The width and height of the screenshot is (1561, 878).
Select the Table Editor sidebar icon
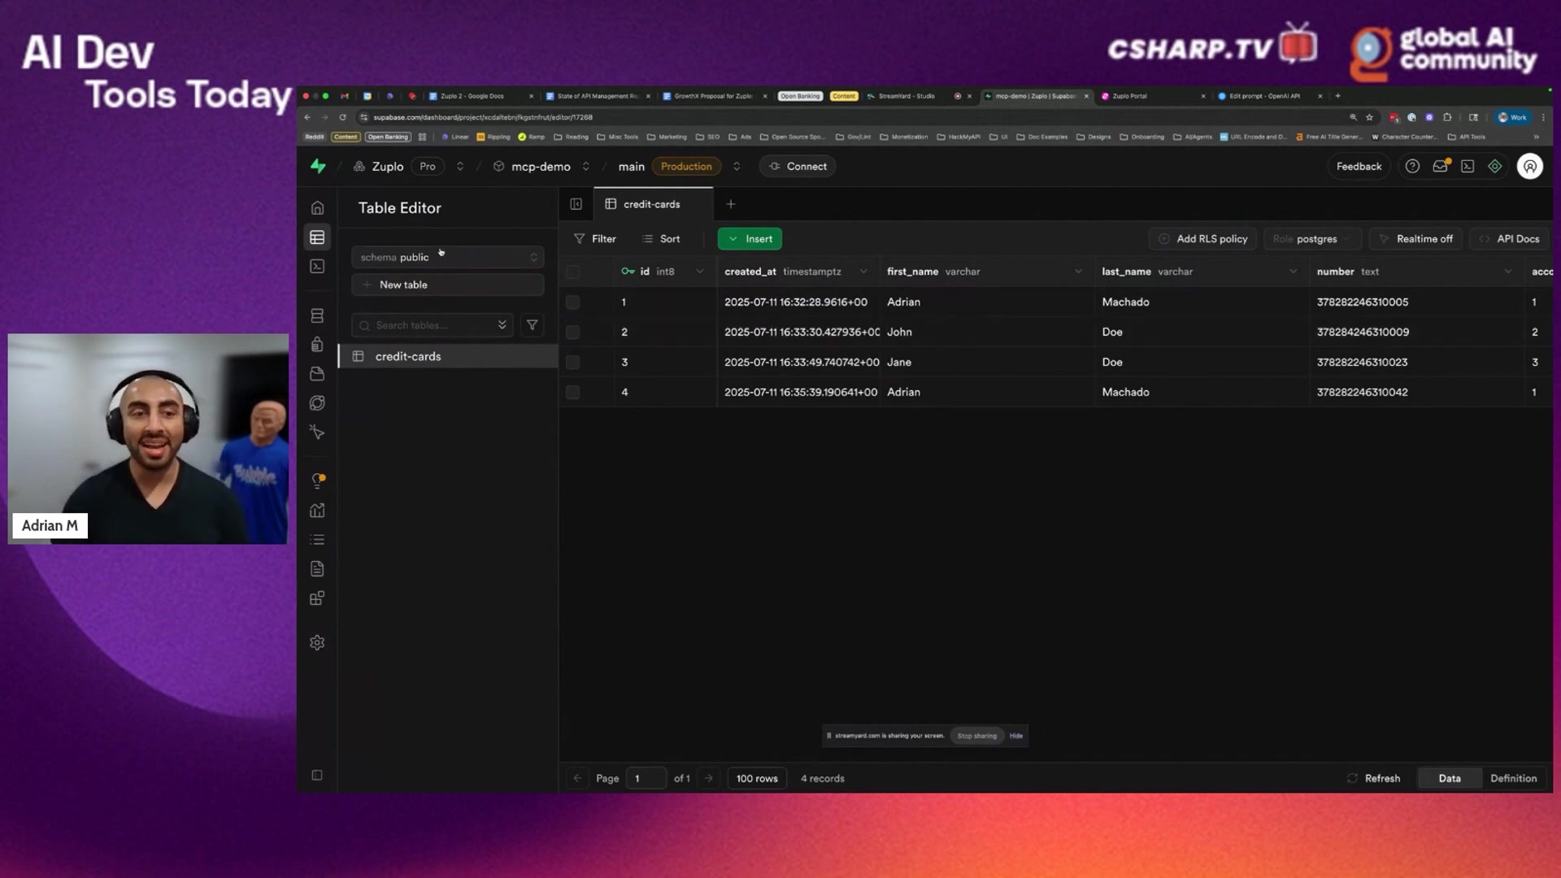[x=317, y=237]
